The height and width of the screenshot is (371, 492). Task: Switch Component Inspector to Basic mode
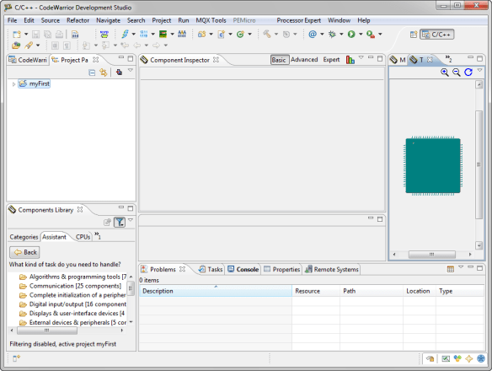tap(279, 60)
